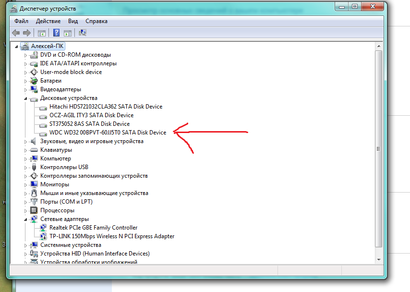The height and width of the screenshot is (292, 410).
Task: Select the Realtek PCIe GBE Family Controller
Action: [93, 228]
